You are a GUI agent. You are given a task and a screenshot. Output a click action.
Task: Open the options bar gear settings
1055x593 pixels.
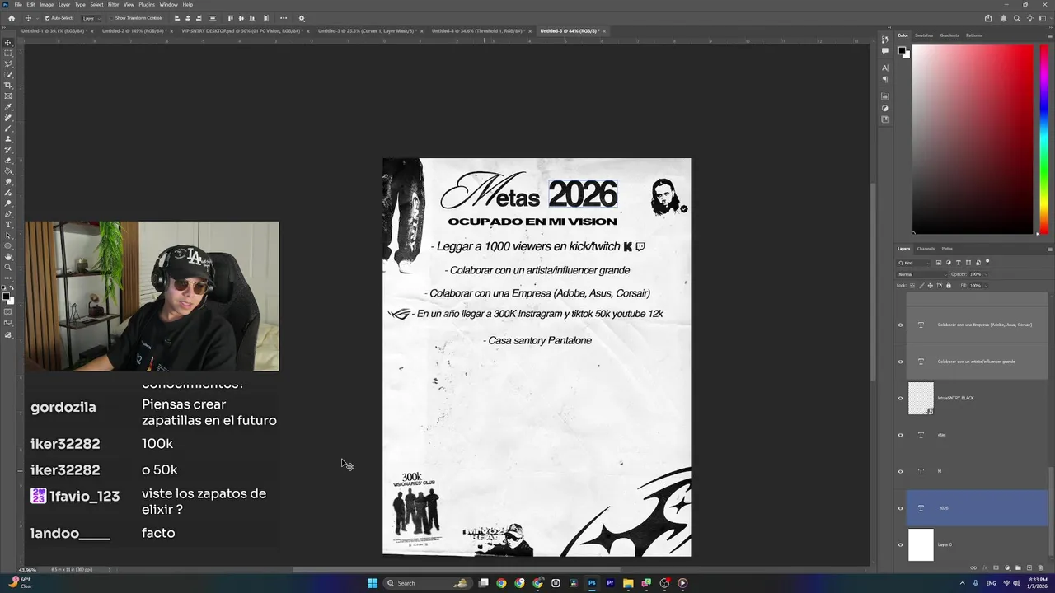(x=301, y=18)
